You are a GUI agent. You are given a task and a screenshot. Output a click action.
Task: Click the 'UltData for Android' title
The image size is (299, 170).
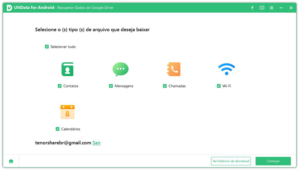[34, 8]
